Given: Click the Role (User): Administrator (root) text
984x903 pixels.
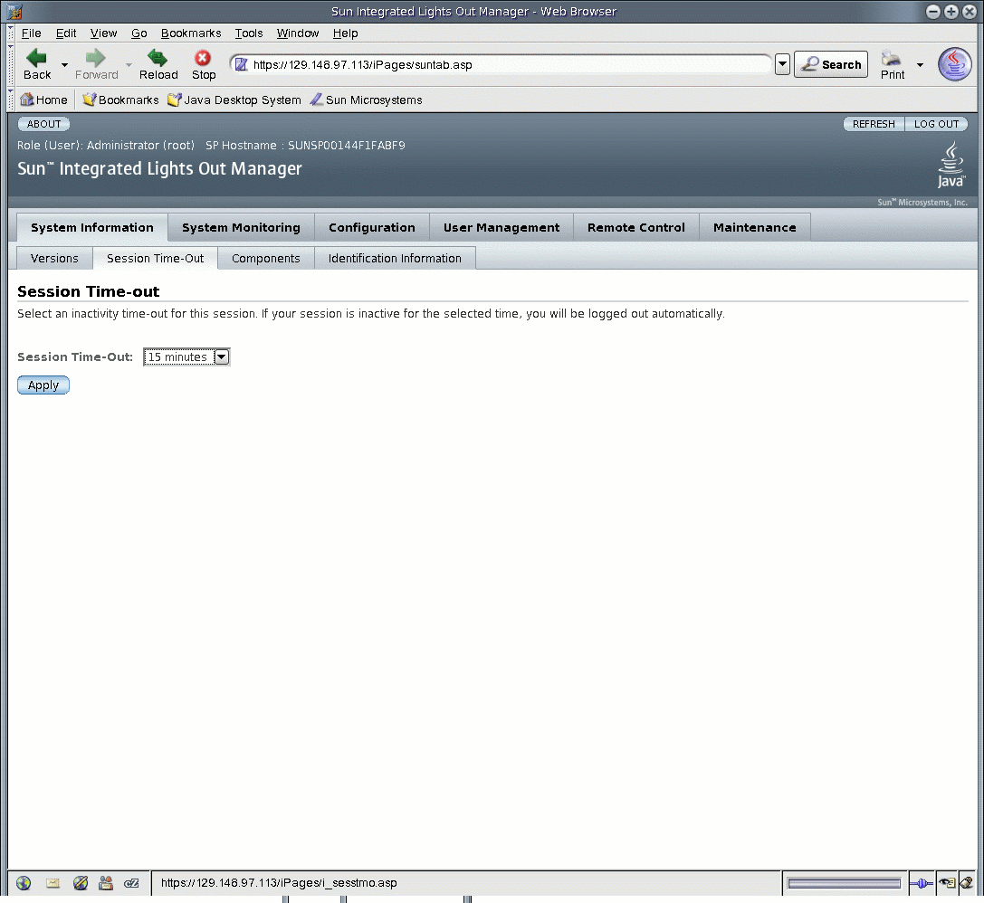Looking at the screenshot, I should point(106,146).
